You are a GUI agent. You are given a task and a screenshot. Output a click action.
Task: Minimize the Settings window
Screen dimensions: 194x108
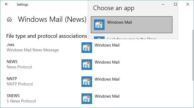click(x=163, y=4)
